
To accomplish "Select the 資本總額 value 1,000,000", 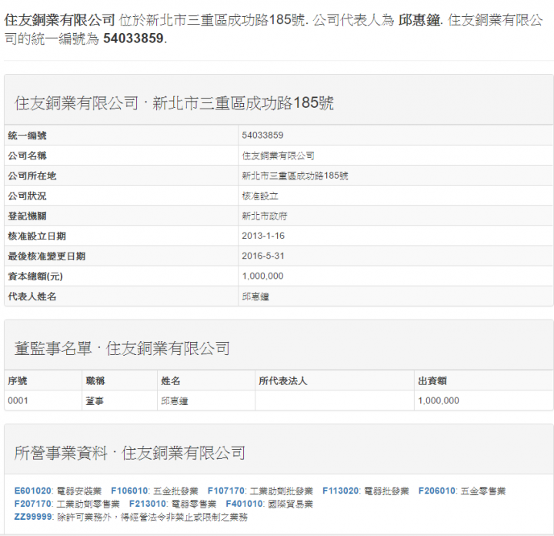I will click(x=262, y=276).
